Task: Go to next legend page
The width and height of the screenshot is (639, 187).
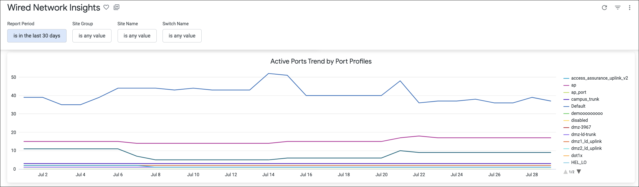Action: 579,172
